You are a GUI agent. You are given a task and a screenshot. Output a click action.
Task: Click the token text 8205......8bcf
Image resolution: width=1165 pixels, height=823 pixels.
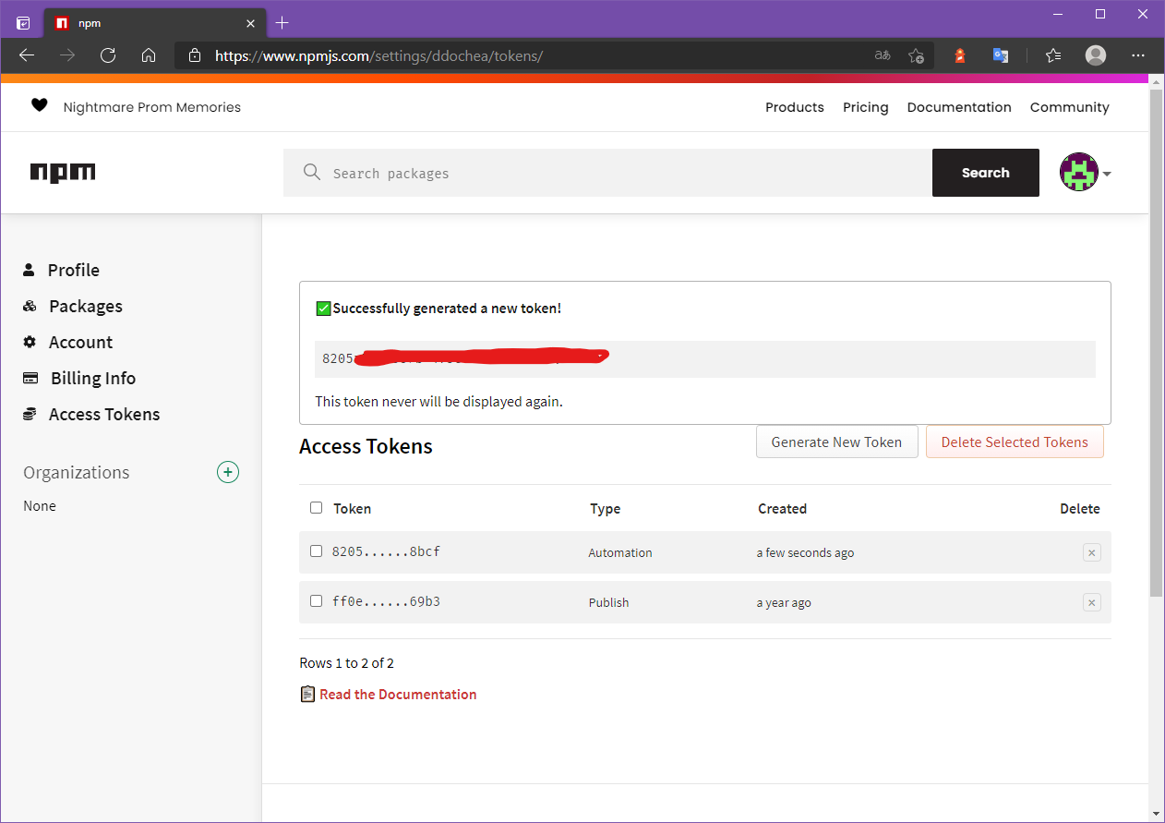[x=386, y=551]
